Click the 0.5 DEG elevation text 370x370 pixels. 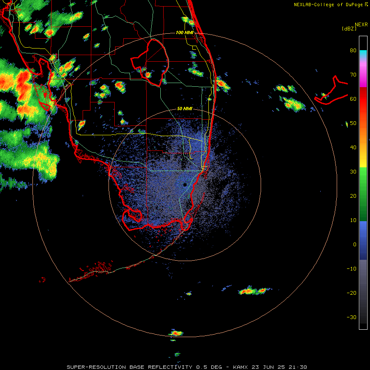[x=209, y=367]
